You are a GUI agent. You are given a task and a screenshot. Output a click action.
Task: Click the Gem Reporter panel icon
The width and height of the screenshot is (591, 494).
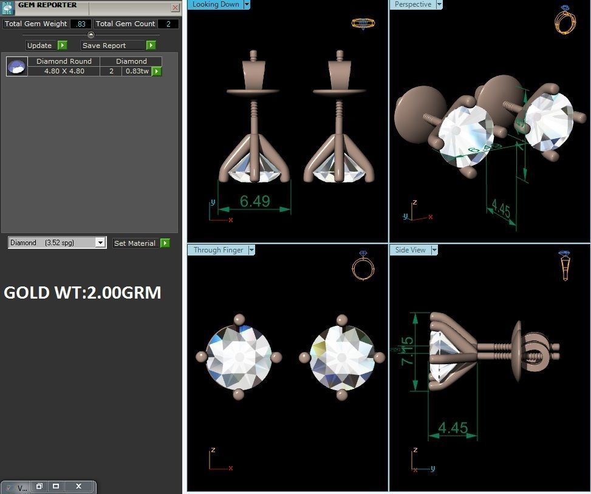coord(7,7)
